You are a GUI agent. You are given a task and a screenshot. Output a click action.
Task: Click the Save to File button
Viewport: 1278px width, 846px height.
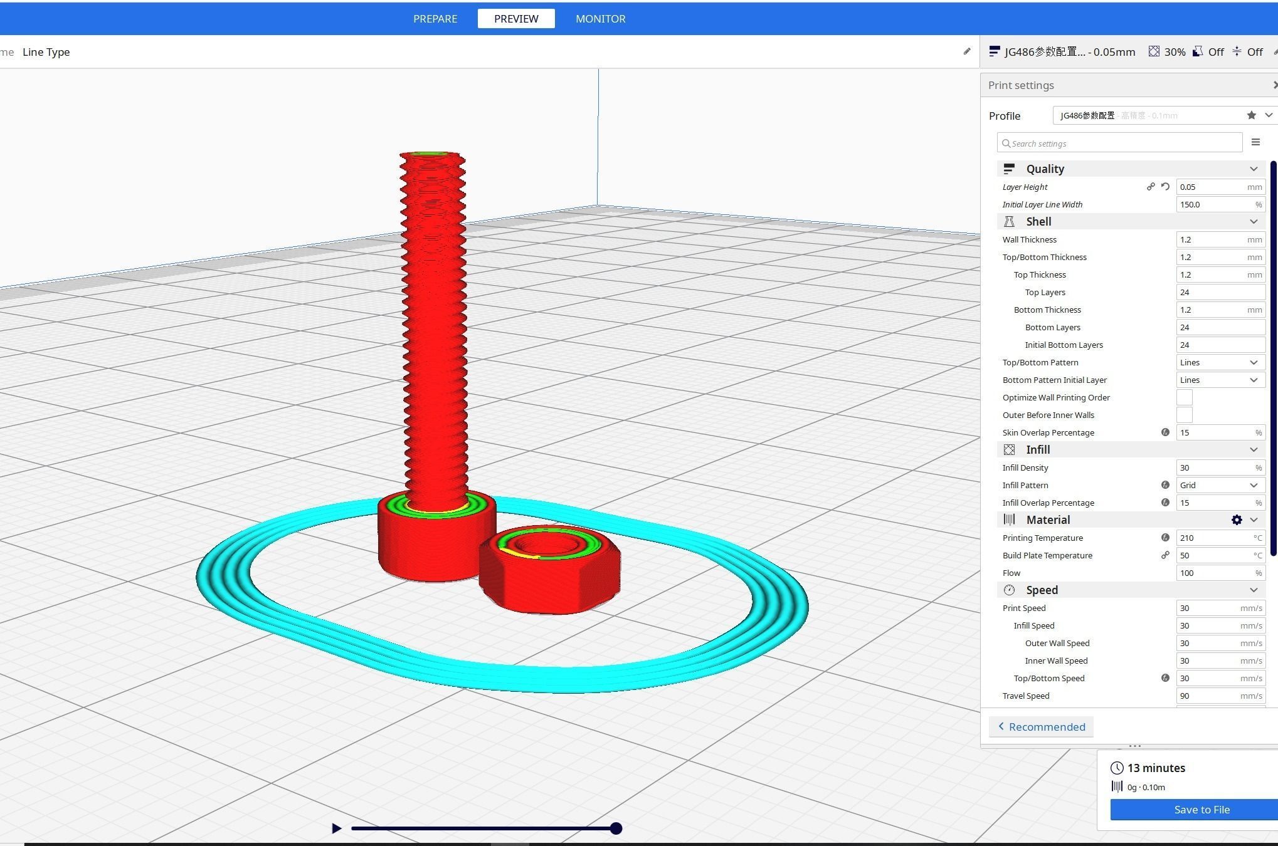coord(1200,810)
